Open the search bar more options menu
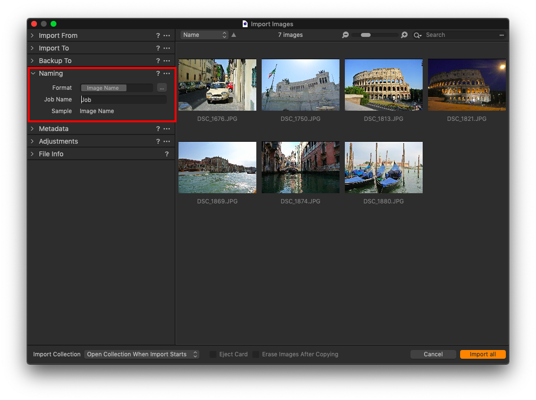The width and height of the screenshot is (536, 400). coord(501,35)
